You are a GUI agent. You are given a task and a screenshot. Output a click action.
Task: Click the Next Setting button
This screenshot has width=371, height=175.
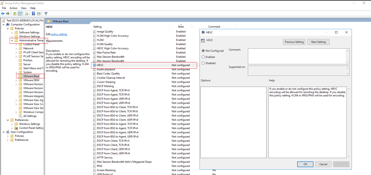[318, 42]
